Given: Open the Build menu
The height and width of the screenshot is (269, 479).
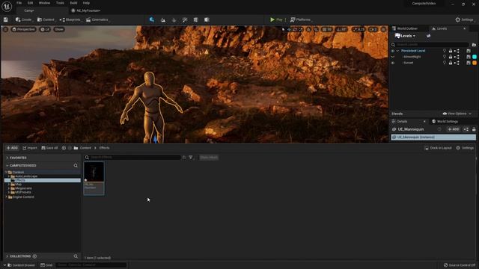Looking at the screenshot, I should coord(73,3).
